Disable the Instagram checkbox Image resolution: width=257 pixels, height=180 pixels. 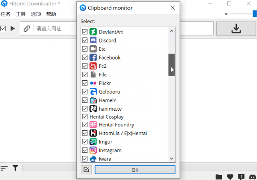[x=85, y=150]
